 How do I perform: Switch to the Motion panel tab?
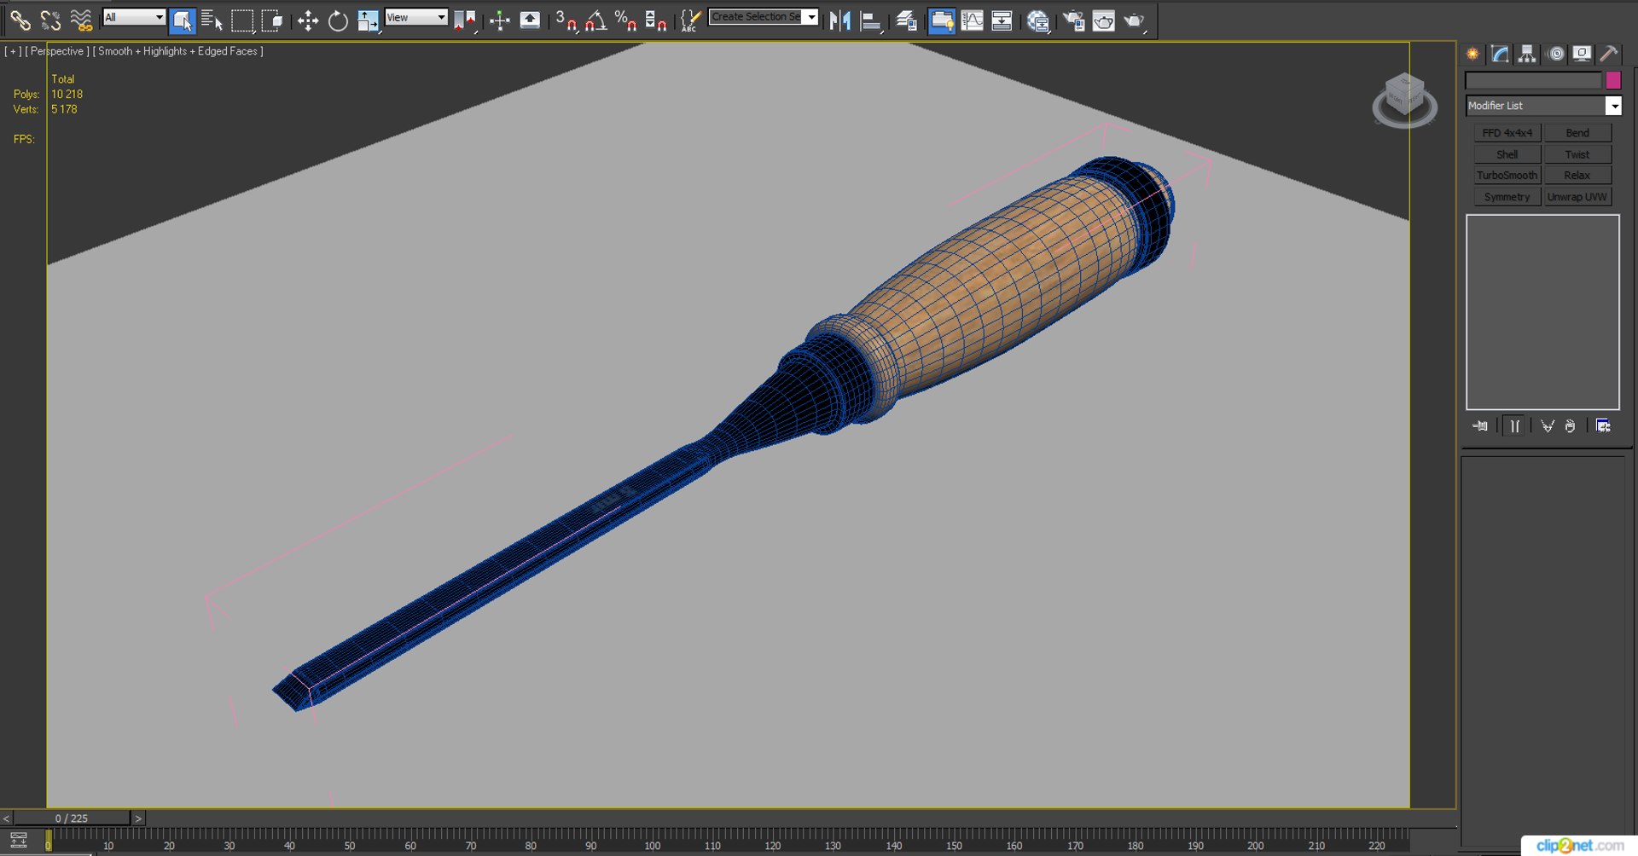pyautogui.click(x=1555, y=54)
